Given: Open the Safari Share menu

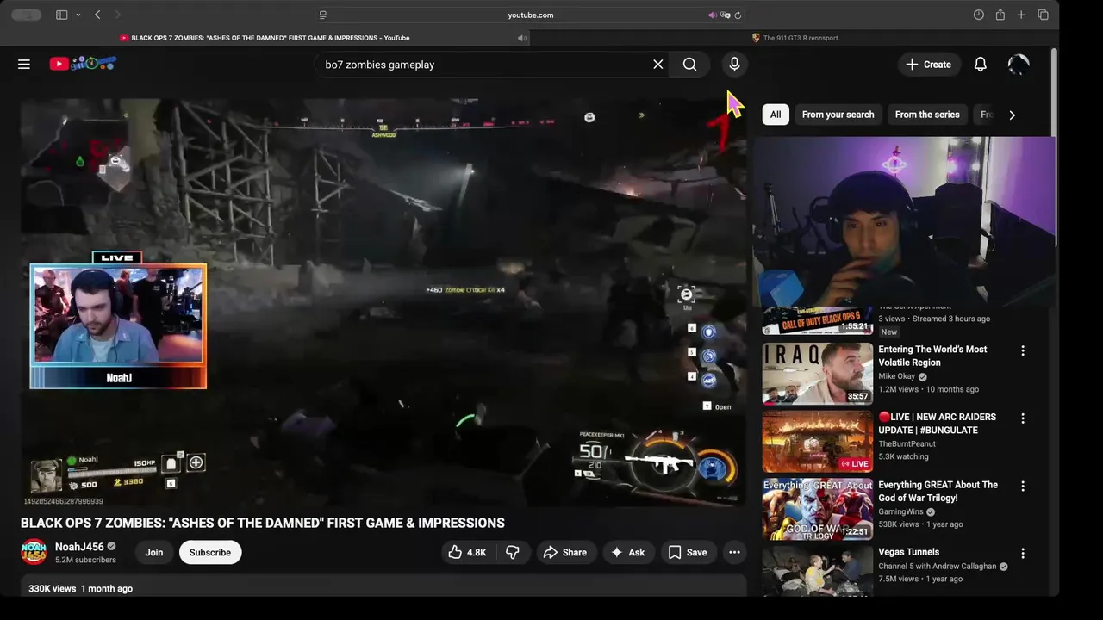Looking at the screenshot, I should coord(1000,15).
